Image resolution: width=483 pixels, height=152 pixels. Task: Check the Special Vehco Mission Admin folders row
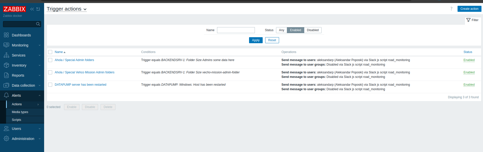coord(50,72)
